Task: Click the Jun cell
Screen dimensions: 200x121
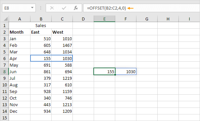Action: [20, 72]
